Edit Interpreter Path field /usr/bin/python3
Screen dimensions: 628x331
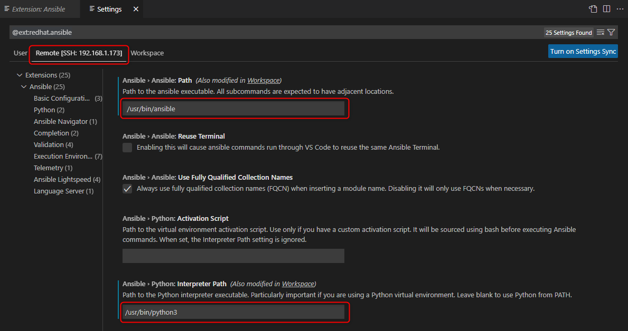pos(233,312)
